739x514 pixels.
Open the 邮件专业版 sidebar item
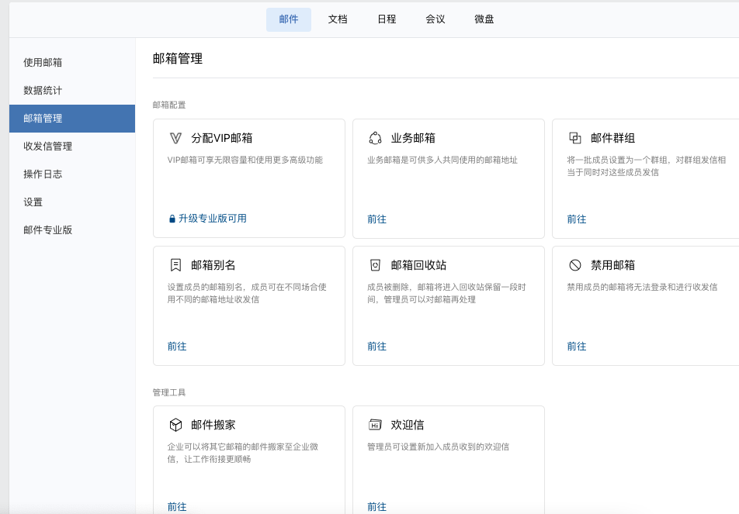tap(47, 230)
